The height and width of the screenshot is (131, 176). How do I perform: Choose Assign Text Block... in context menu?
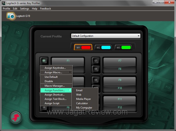(56, 99)
